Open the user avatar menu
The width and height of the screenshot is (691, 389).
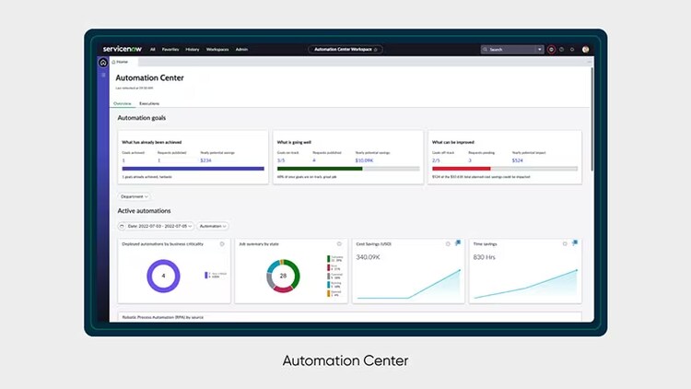(585, 50)
